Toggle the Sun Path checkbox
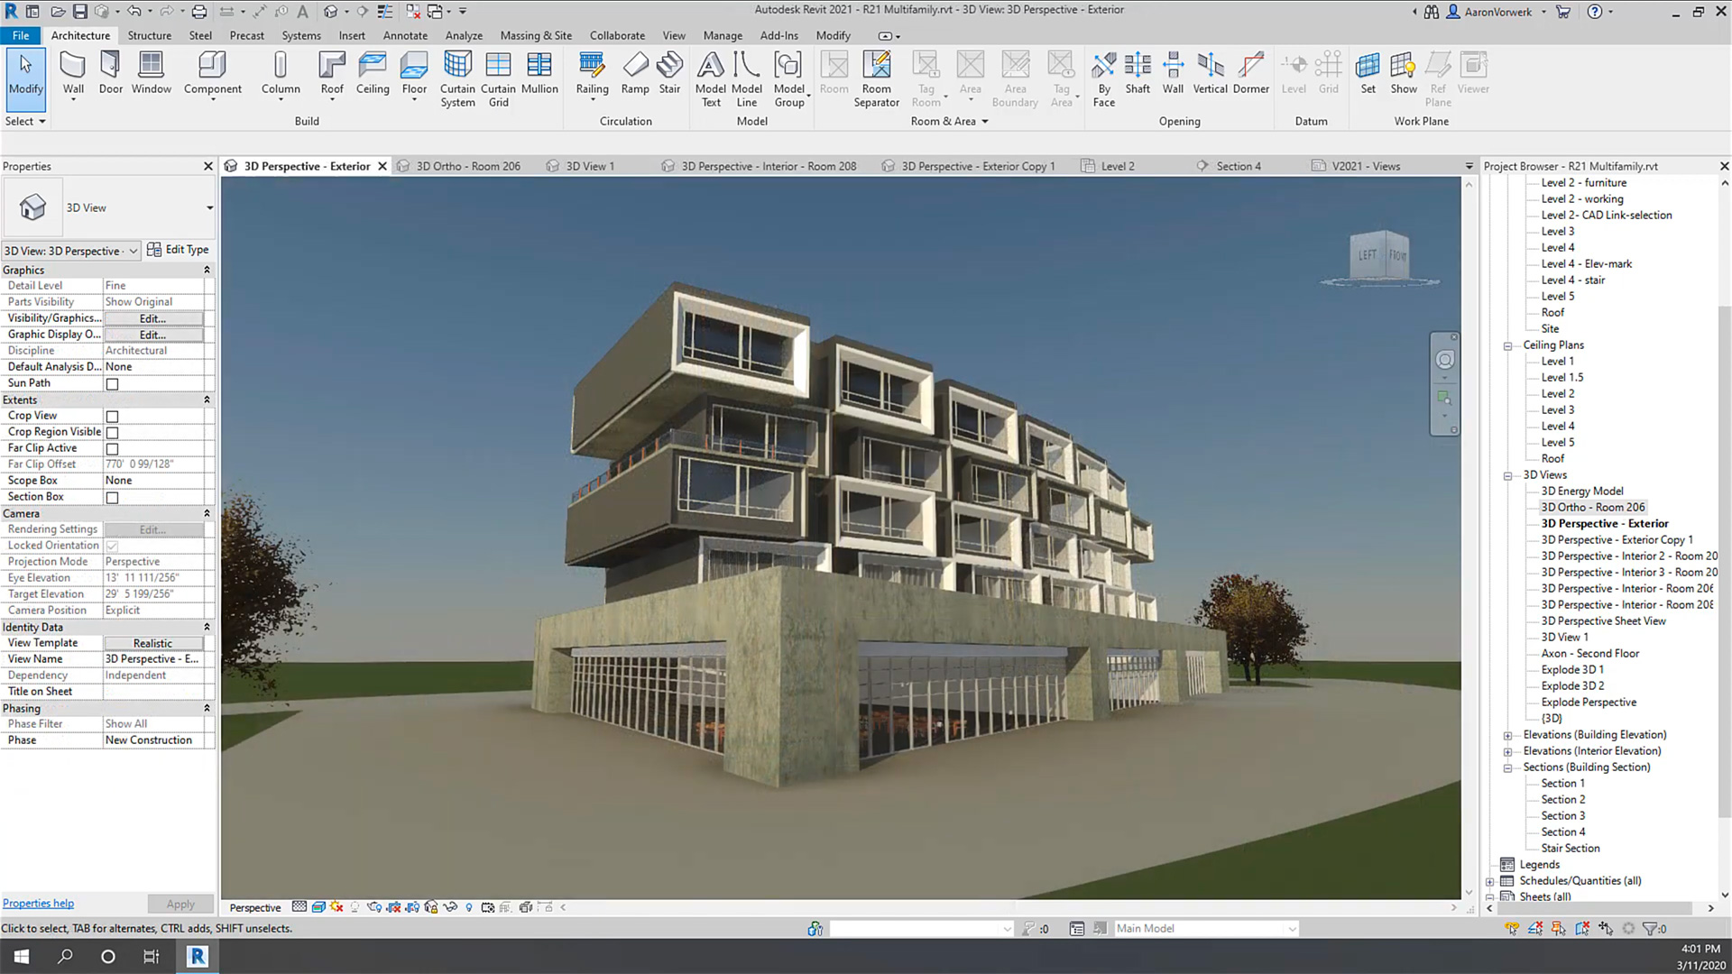Image resolution: width=1732 pixels, height=974 pixels. point(111,383)
